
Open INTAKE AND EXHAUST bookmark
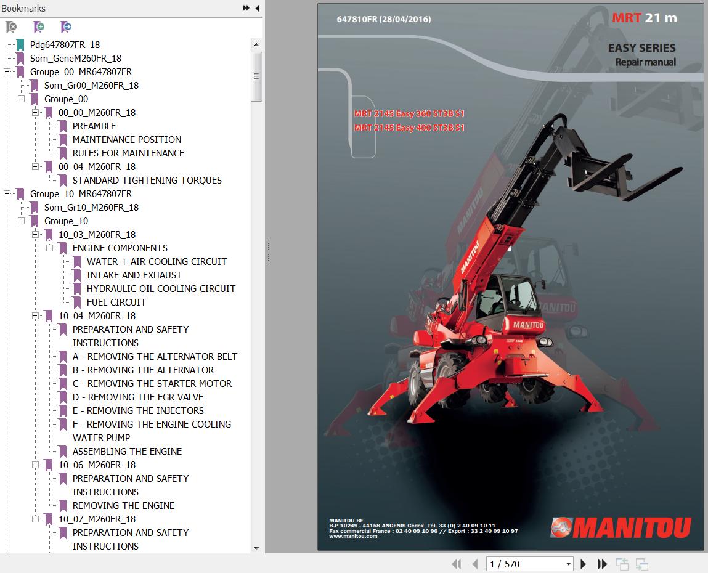134,275
